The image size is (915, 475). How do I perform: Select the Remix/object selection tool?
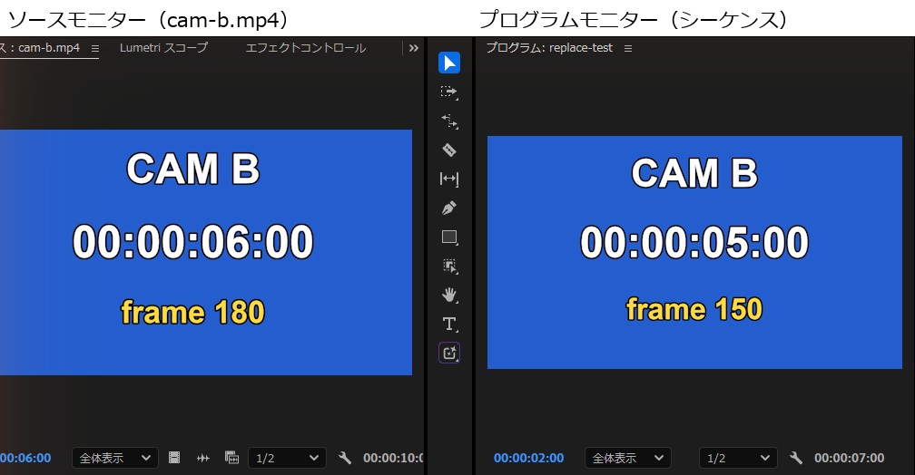tap(449, 267)
